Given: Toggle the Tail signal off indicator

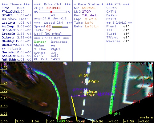Looking at the screenshot, I should (x=126, y=30).
